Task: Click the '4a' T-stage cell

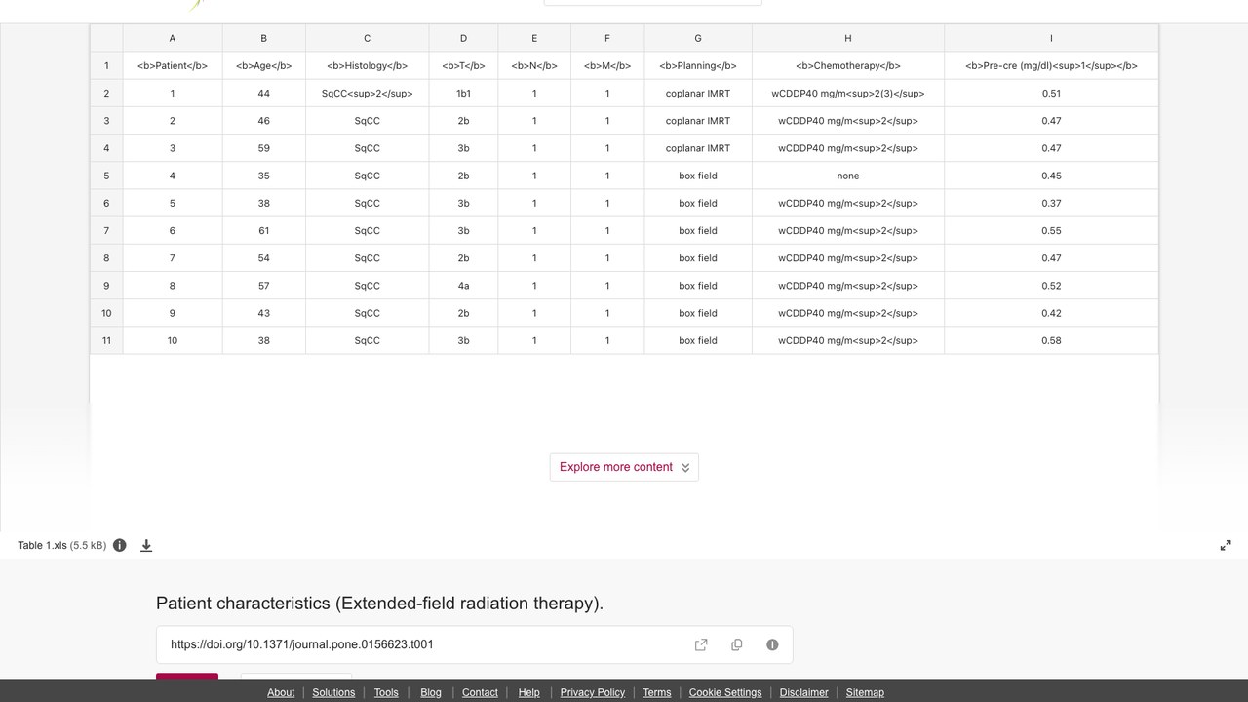Action: (463, 286)
